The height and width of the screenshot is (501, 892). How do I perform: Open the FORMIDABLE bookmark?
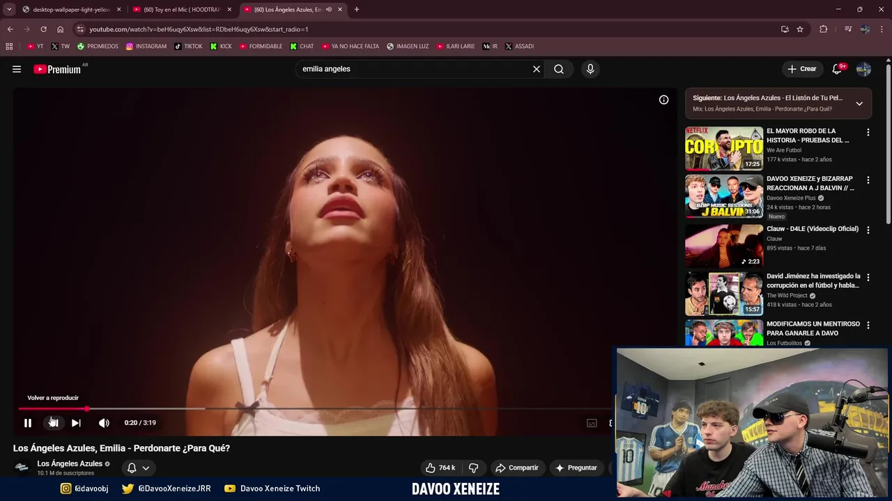pyautogui.click(x=261, y=47)
